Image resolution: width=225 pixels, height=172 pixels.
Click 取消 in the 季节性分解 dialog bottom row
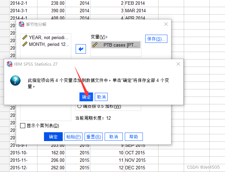click(x=114, y=137)
